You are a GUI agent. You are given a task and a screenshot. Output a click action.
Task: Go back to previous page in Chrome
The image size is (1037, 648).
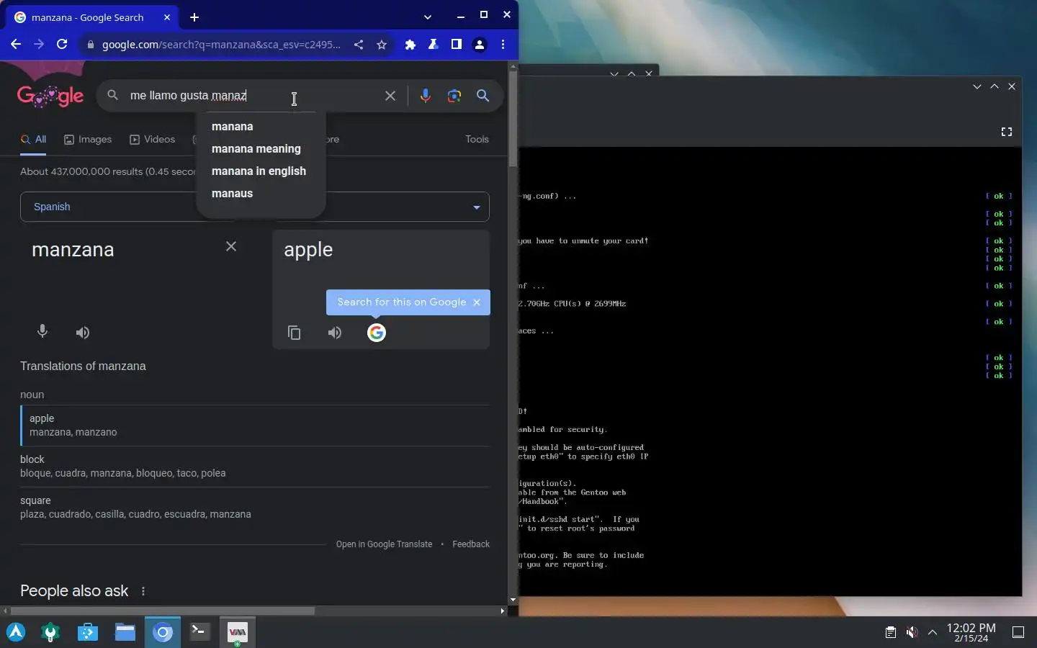coord(16,45)
